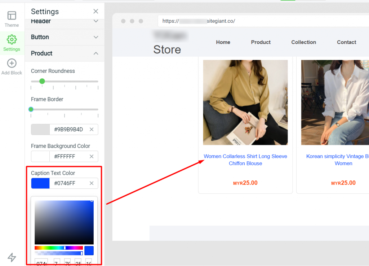Image resolution: width=369 pixels, height=266 pixels.
Task: Click the white frame background swatch
Action: (x=40, y=156)
